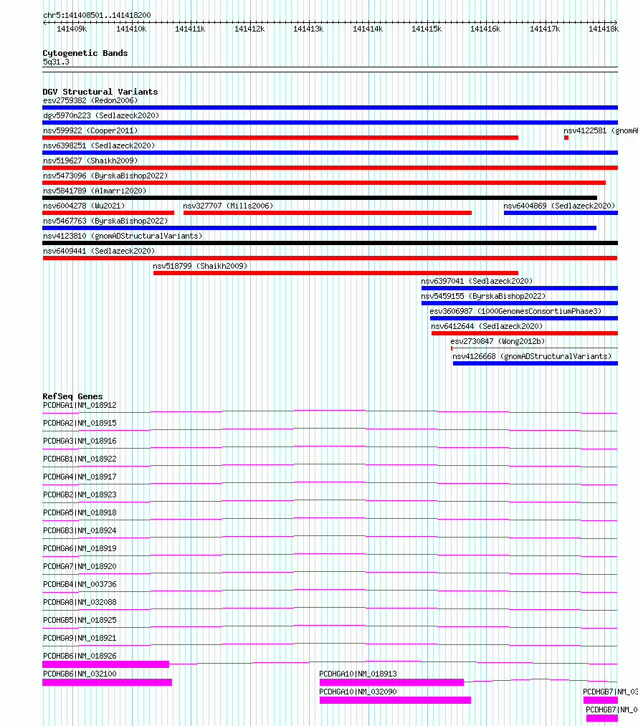Open gene PCDHGA4|NM_018917
This screenshot has width=638, height=726.
tap(80, 477)
